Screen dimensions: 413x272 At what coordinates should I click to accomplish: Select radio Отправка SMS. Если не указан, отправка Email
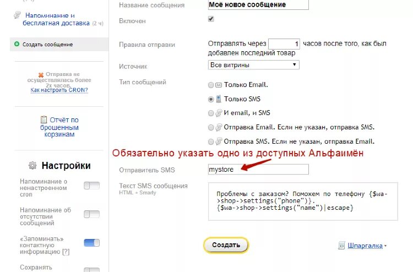(211, 142)
